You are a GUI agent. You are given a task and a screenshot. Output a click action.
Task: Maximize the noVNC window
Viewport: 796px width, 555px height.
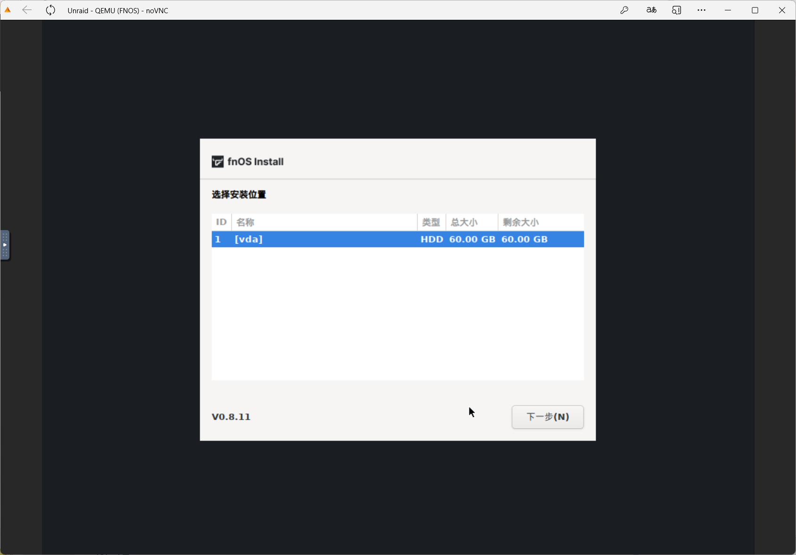(x=755, y=10)
